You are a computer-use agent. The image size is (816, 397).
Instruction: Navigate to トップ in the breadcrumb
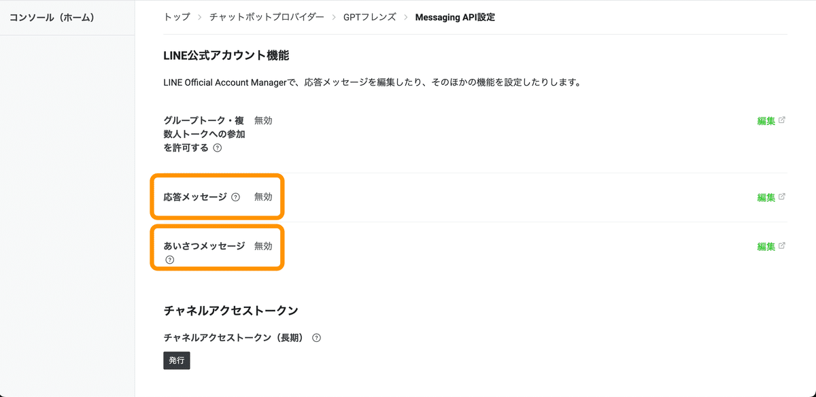(x=177, y=17)
